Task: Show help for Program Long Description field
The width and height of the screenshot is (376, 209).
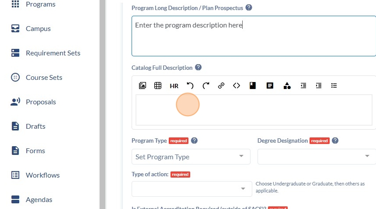Action: click(249, 8)
